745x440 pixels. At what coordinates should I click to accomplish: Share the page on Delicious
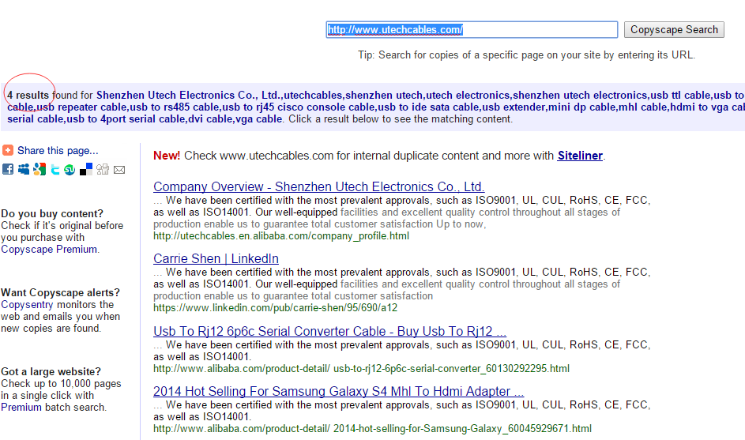86,169
